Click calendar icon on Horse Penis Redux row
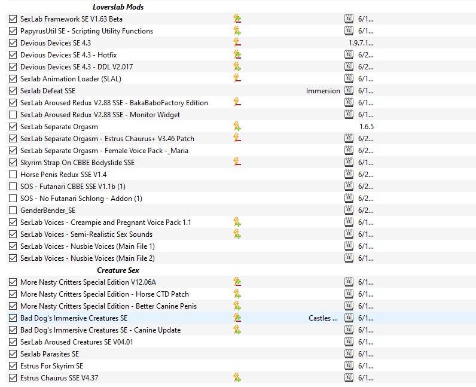Viewport: 476px width, 387px height. pyautogui.click(x=349, y=175)
